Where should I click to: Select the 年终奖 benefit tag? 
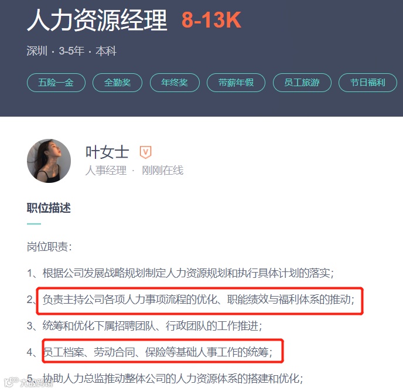pyautogui.click(x=175, y=83)
